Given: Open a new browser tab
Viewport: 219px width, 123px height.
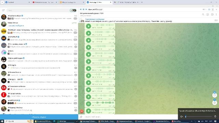Looking at the screenshot, I should pos(142,2).
